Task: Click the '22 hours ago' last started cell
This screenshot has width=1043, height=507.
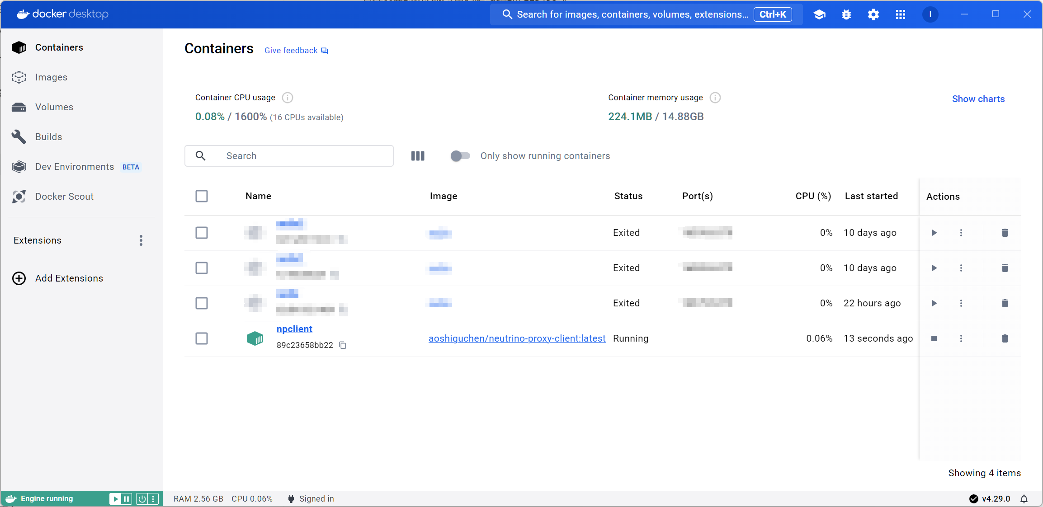Action: (x=872, y=303)
